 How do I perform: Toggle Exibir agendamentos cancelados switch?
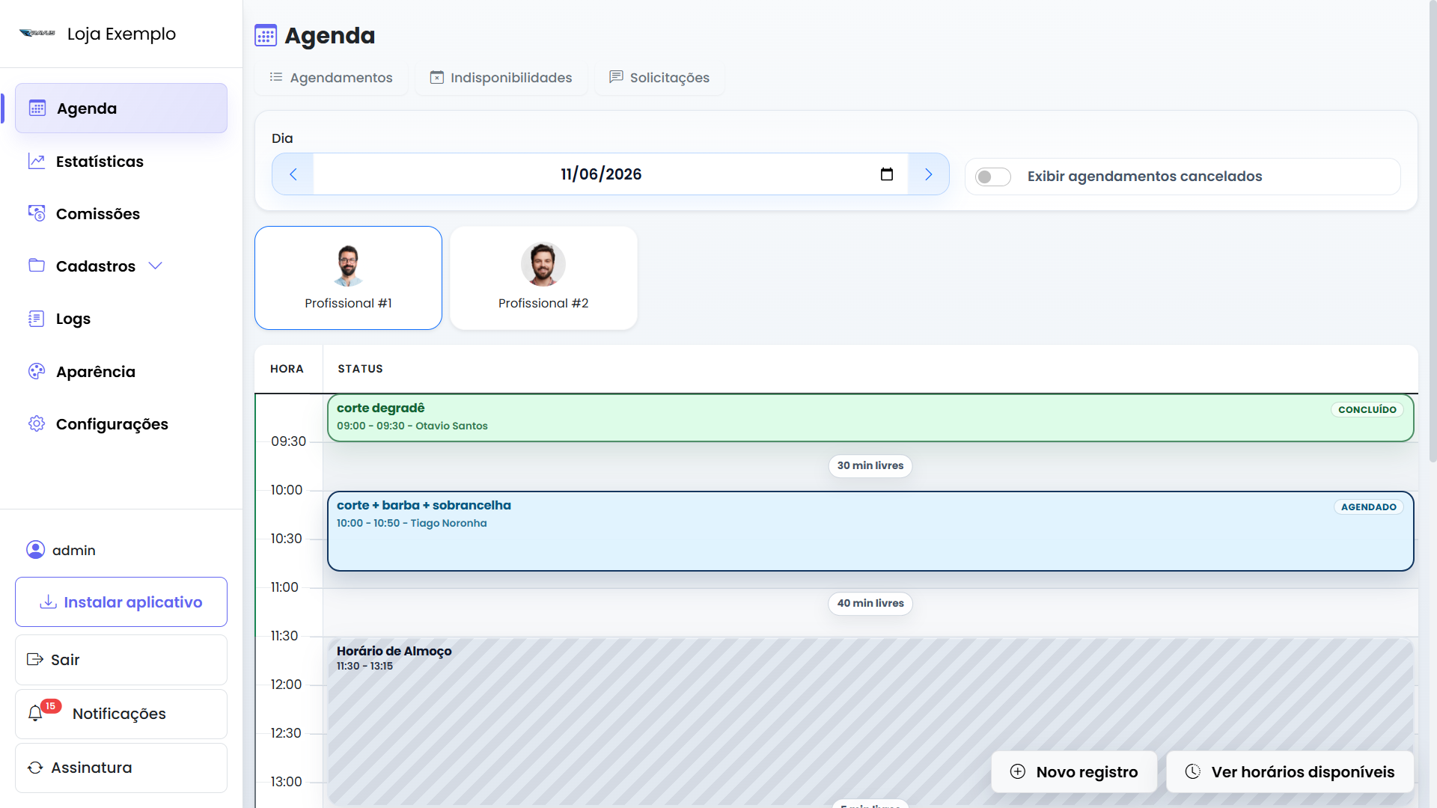click(993, 177)
